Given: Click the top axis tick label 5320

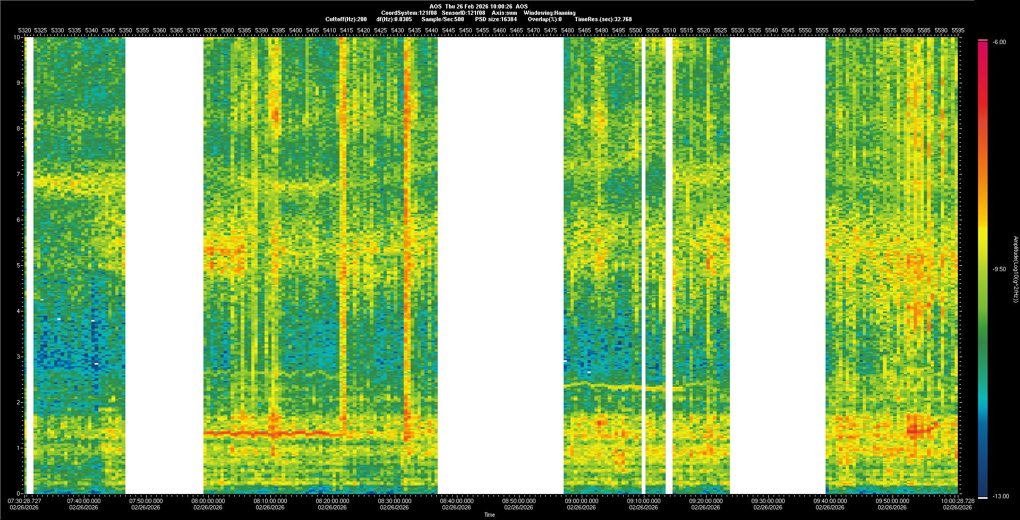Looking at the screenshot, I should click(24, 30).
